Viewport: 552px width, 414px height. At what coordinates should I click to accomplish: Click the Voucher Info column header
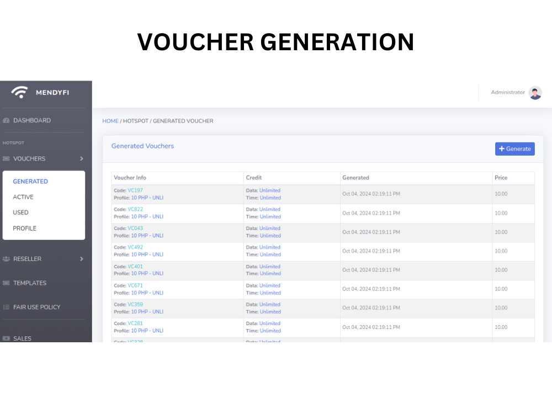130,178
